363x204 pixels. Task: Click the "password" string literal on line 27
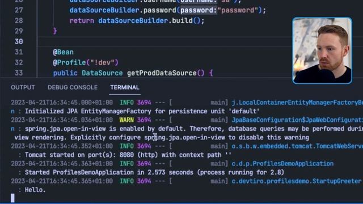point(238,10)
